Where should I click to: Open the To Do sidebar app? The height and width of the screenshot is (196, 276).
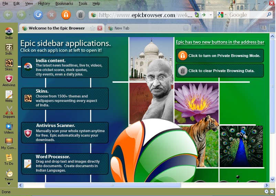coord(9,160)
